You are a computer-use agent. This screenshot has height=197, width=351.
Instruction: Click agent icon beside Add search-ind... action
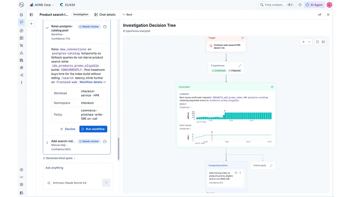[105, 141]
